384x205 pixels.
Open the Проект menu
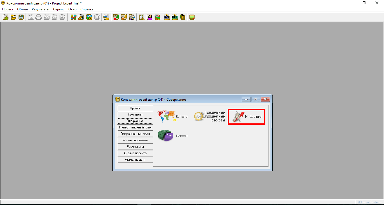pos(8,9)
